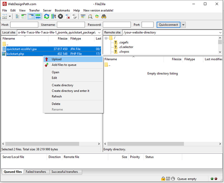224x183 pixels.
Task: Select the .clwpos remote tree folder
Action: pyautogui.click(x=124, y=52)
